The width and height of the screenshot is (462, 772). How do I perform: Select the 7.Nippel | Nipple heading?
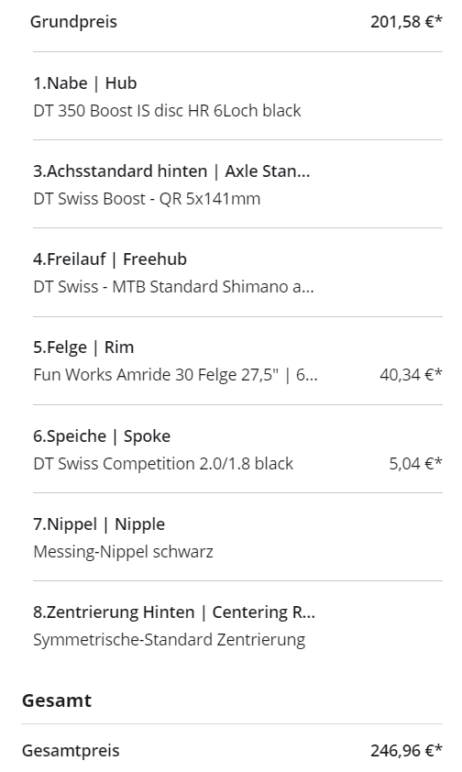[x=99, y=524]
